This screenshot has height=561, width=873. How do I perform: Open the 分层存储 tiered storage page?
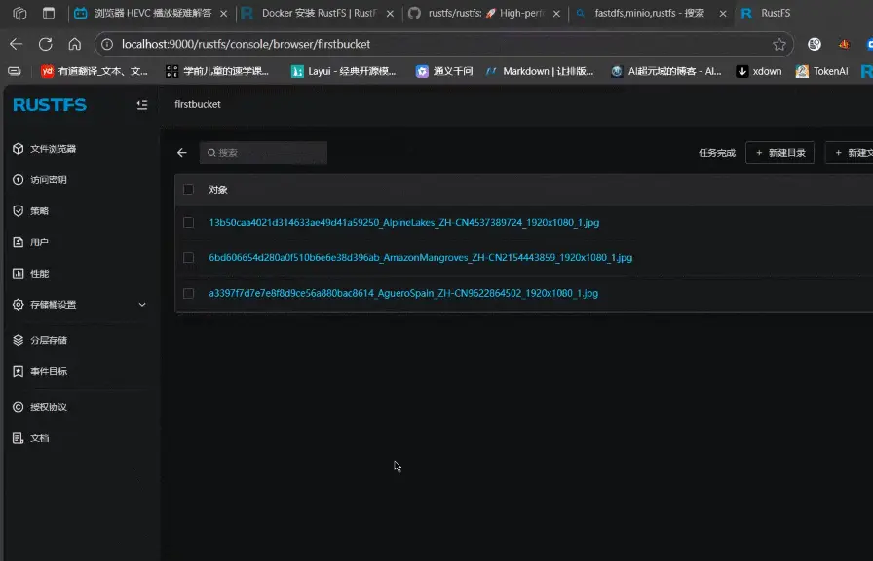coord(48,340)
